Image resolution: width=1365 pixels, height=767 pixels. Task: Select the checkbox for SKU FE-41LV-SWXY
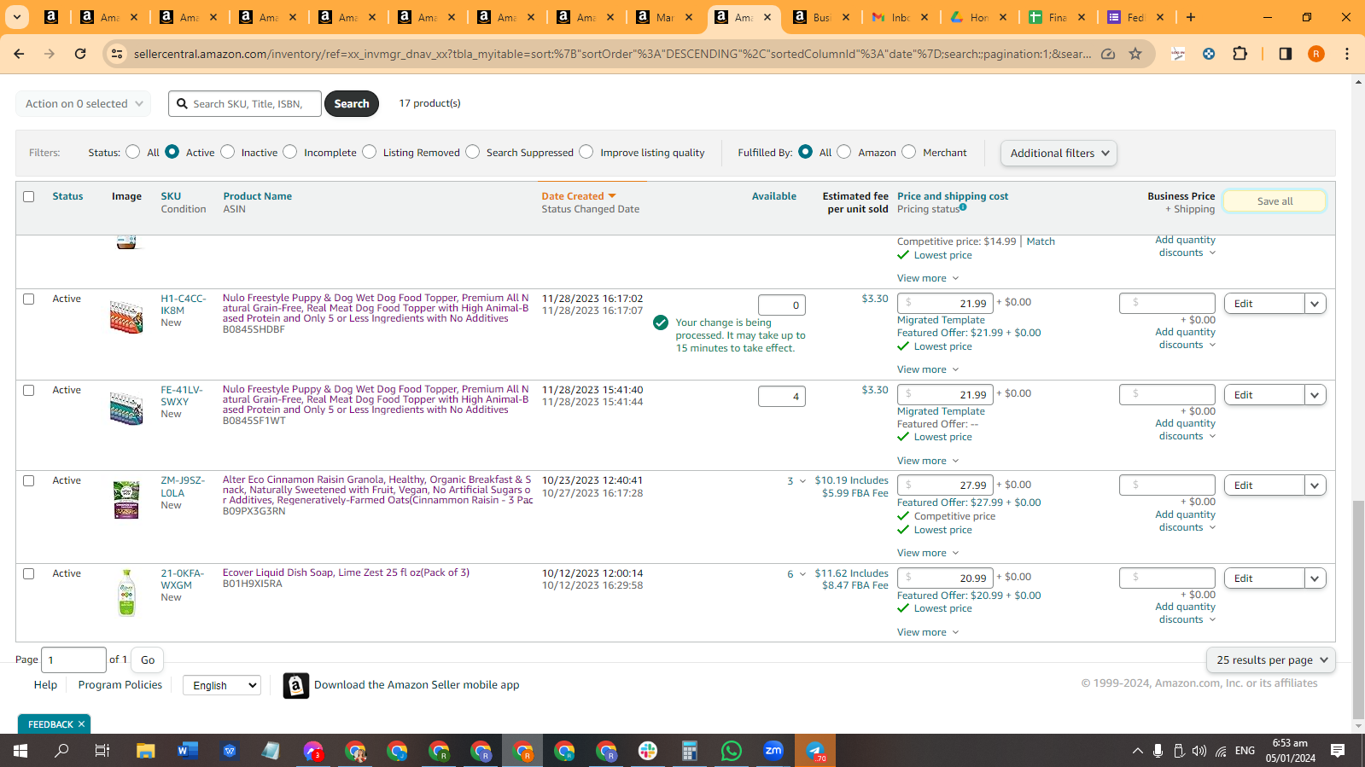coord(29,391)
